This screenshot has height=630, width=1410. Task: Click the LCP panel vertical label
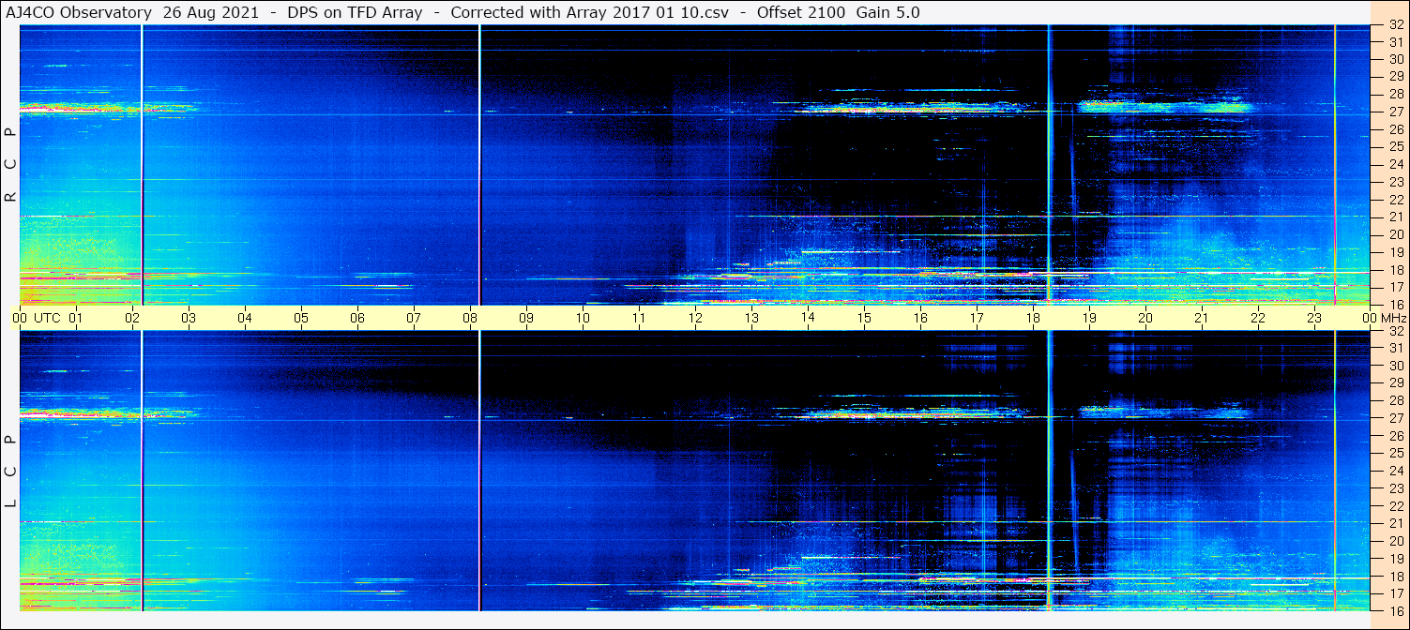[11, 472]
